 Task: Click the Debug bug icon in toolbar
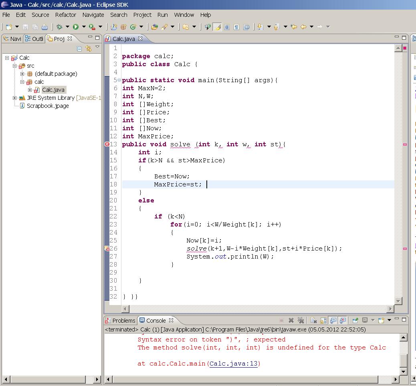pyautogui.click(x=59, y=27)
